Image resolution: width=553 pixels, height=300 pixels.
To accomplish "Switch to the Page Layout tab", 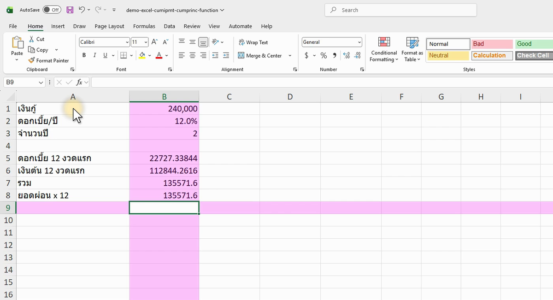I will (109, 26).
